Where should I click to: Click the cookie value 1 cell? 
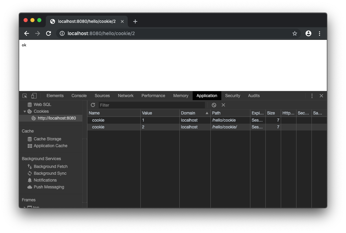pyautogui.click(x=160, y=120)
